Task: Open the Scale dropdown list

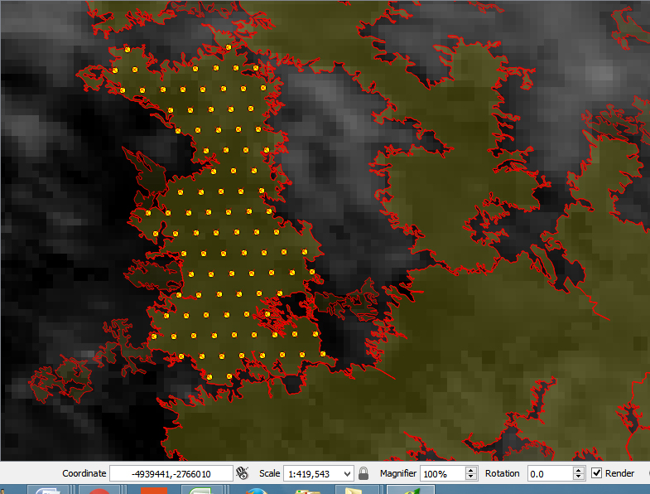Action: pyautogui.click(x=348, y=473)
